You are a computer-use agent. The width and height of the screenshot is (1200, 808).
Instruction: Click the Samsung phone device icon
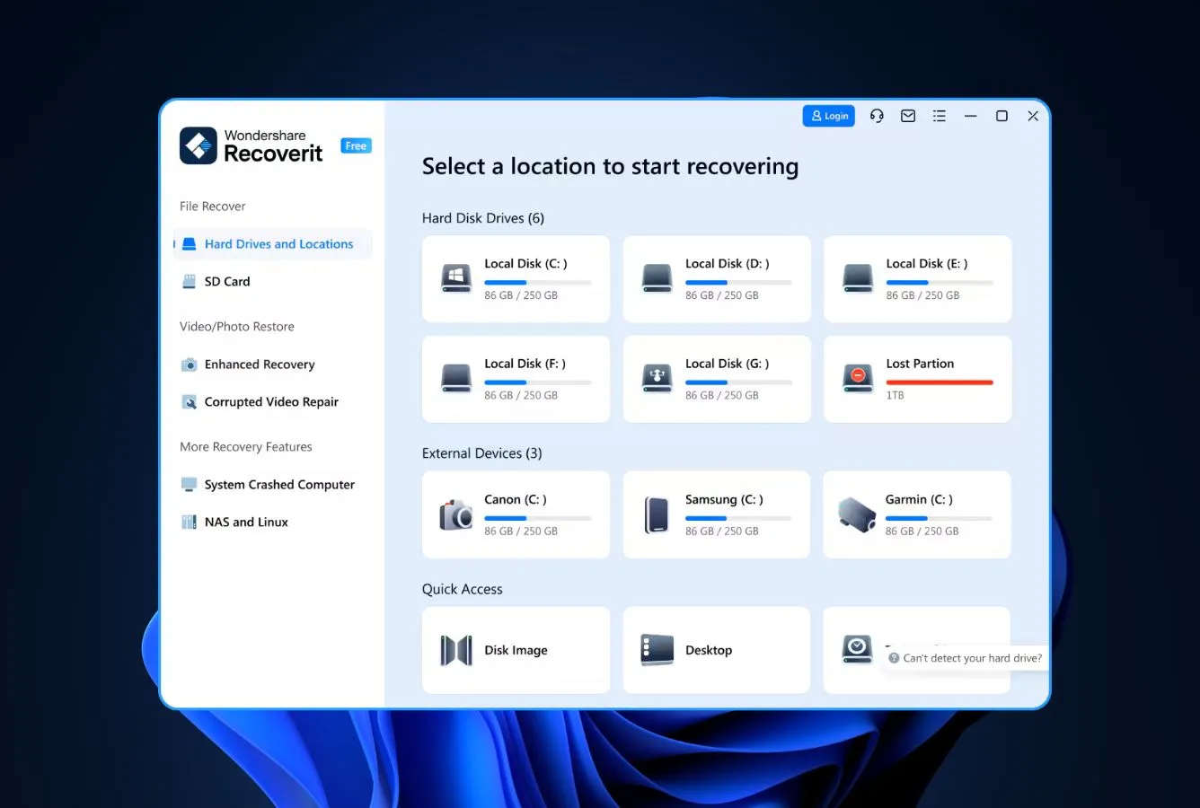[657, 515]
